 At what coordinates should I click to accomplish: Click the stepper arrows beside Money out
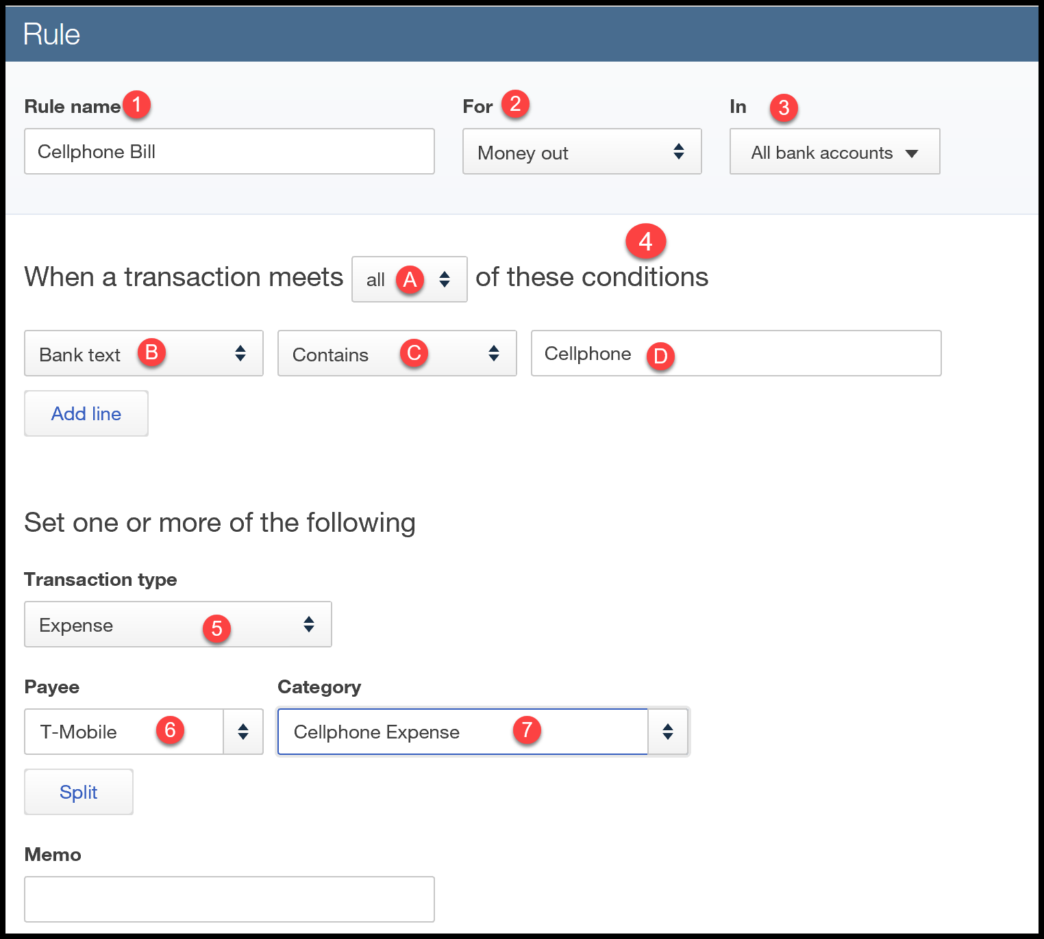coord(679,151)
